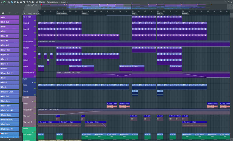Select the first Pad Distor clip at Puente 1

point(88,136)
